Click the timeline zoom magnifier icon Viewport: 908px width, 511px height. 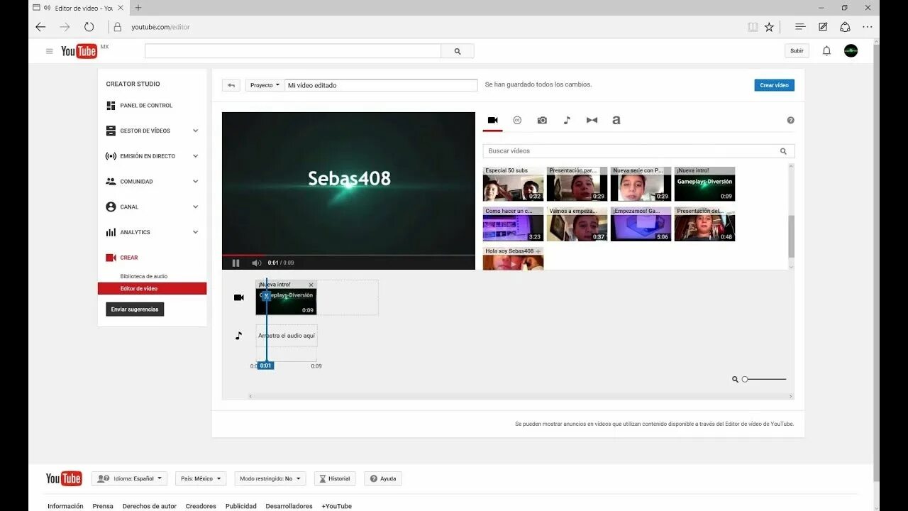735,380
